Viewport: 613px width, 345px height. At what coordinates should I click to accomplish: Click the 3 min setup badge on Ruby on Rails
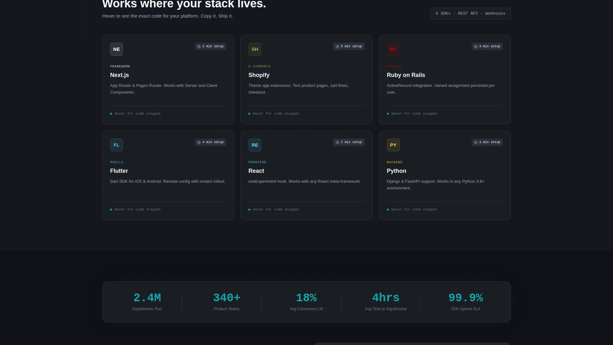pyautogui.click(x=487, y=46)
